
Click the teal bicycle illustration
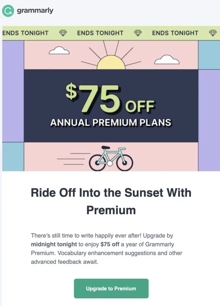[x=111, y=158]
